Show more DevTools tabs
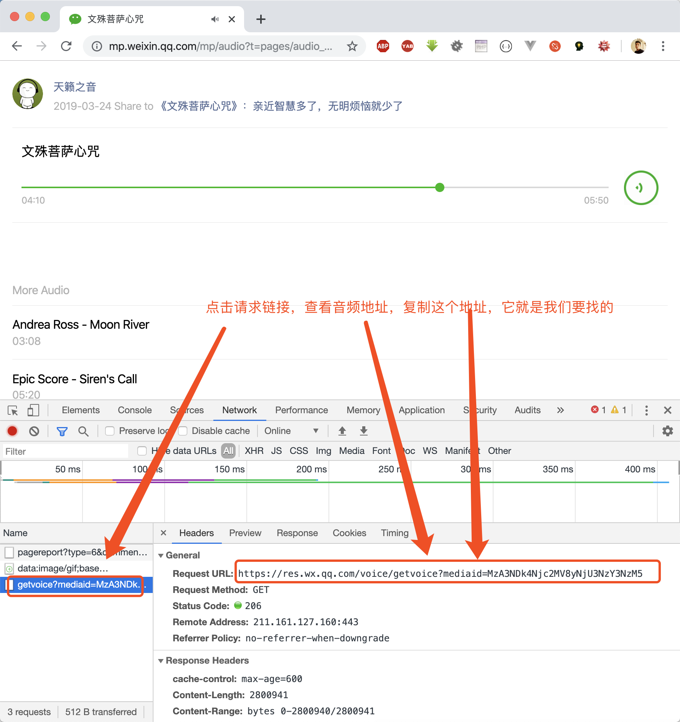 [560, 410]
